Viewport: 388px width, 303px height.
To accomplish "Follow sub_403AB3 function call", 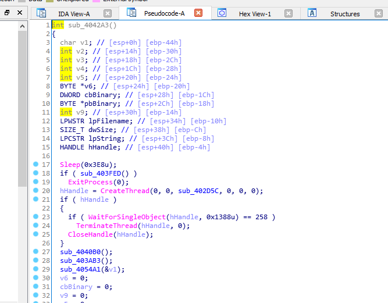I will tap(80, 261).
